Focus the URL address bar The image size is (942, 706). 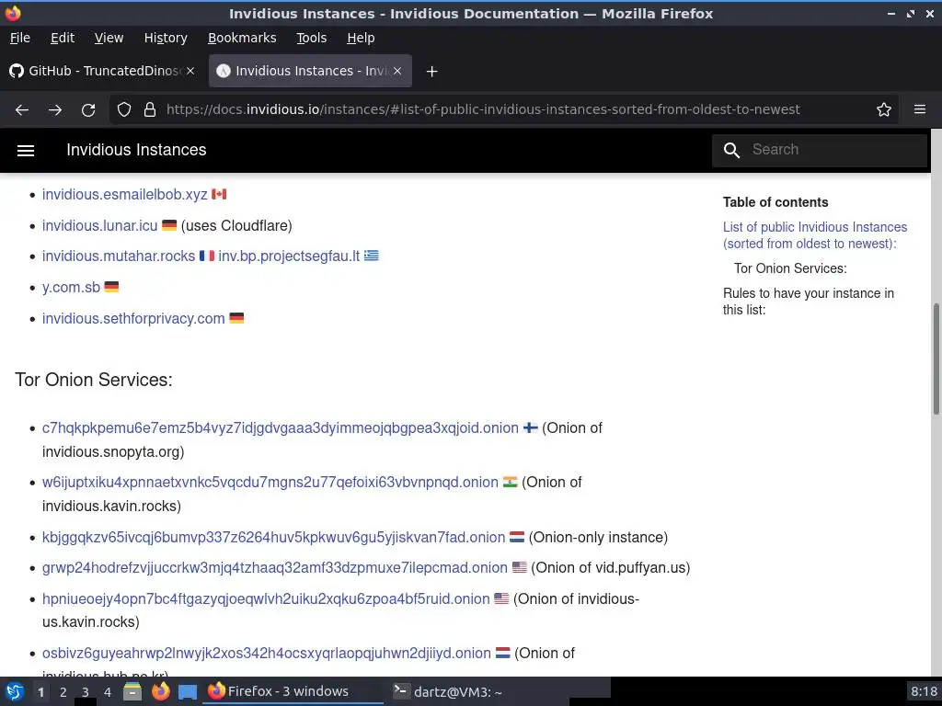point(483,109)
